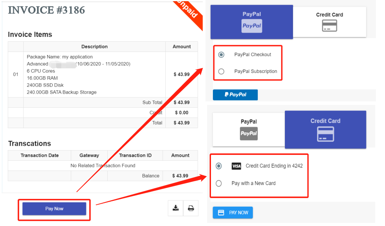Click the Transaction Date column header
This screenshot has height=226, width=385.
click(x=40, y=155)
